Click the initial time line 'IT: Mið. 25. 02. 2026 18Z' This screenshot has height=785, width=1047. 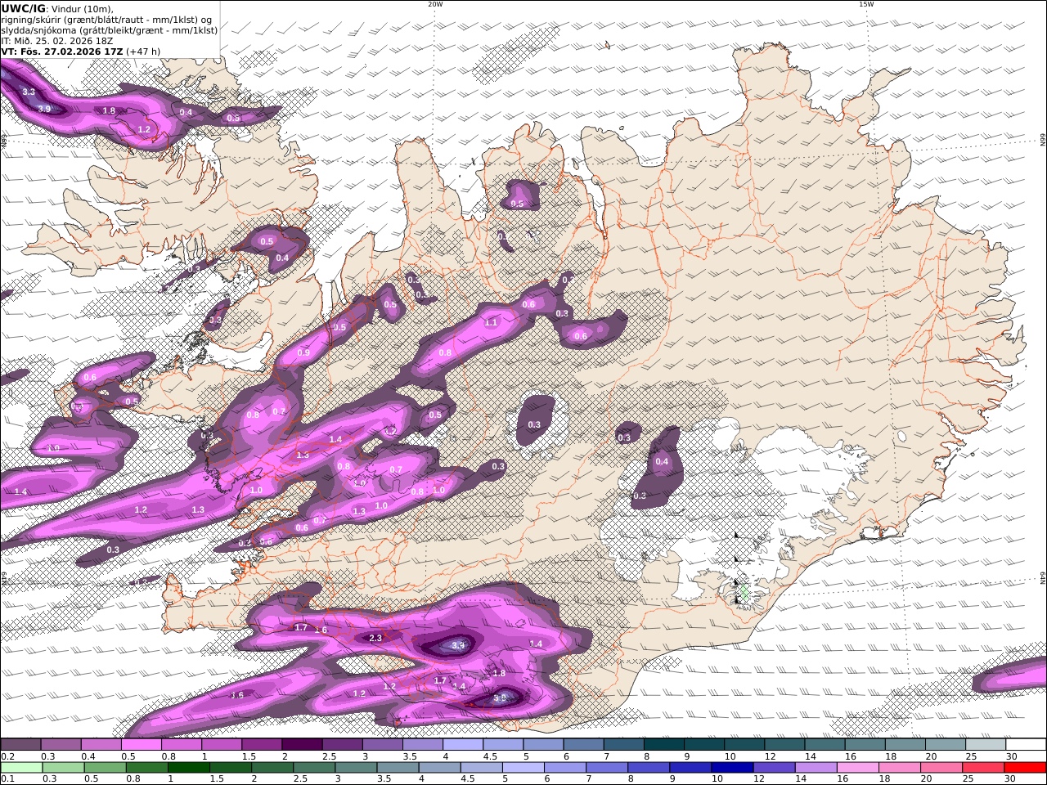pos(56,40)
